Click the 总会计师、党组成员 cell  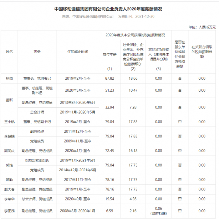tap(37, 199)
